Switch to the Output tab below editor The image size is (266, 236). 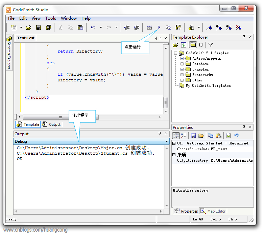coord(52,124)
